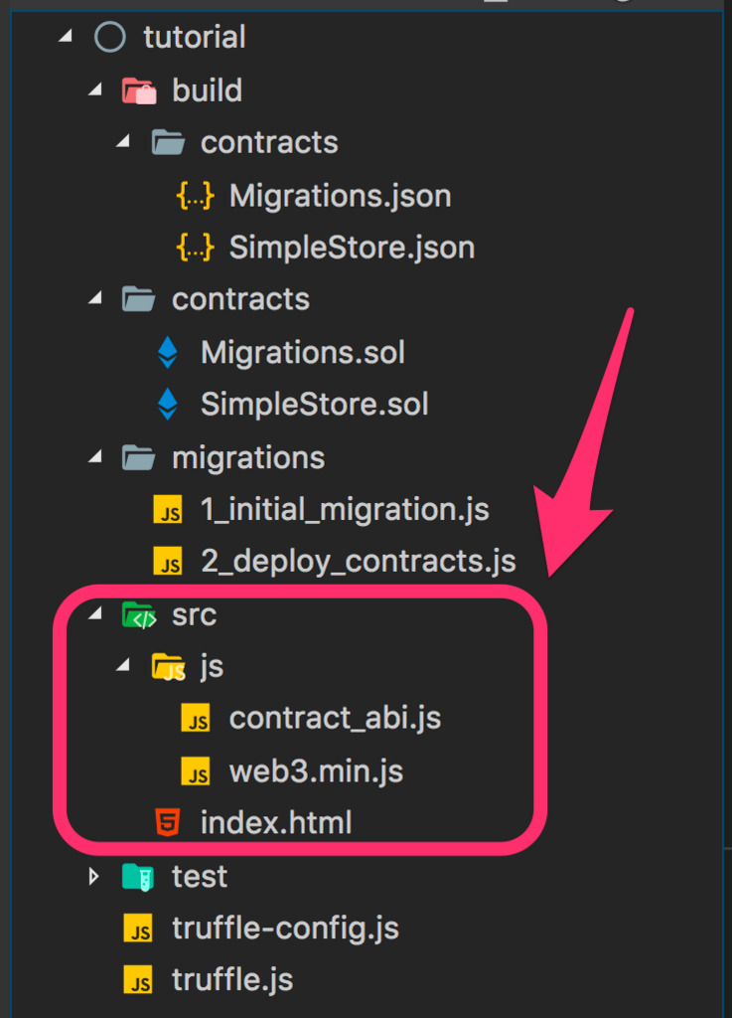Expand the test folder arrow

[94, 877]
